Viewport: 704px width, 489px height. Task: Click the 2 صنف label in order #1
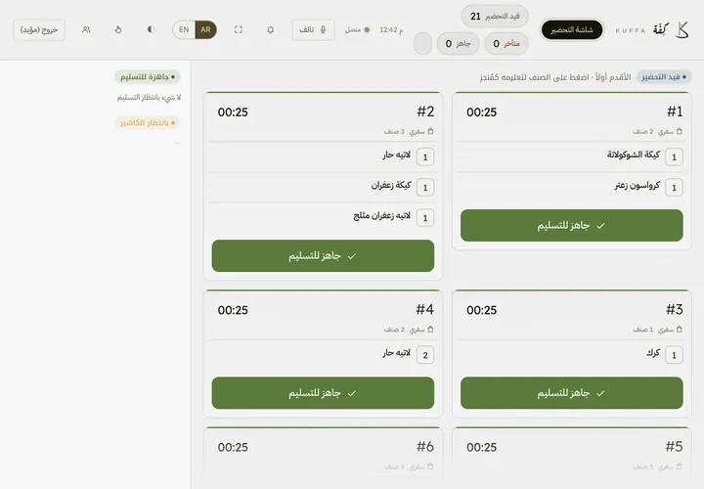(x=643, y=132)
